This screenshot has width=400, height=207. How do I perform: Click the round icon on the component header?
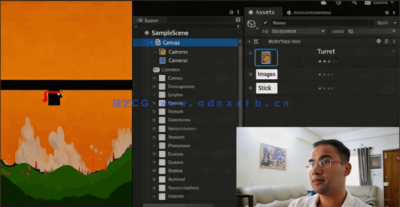(379, 41)
